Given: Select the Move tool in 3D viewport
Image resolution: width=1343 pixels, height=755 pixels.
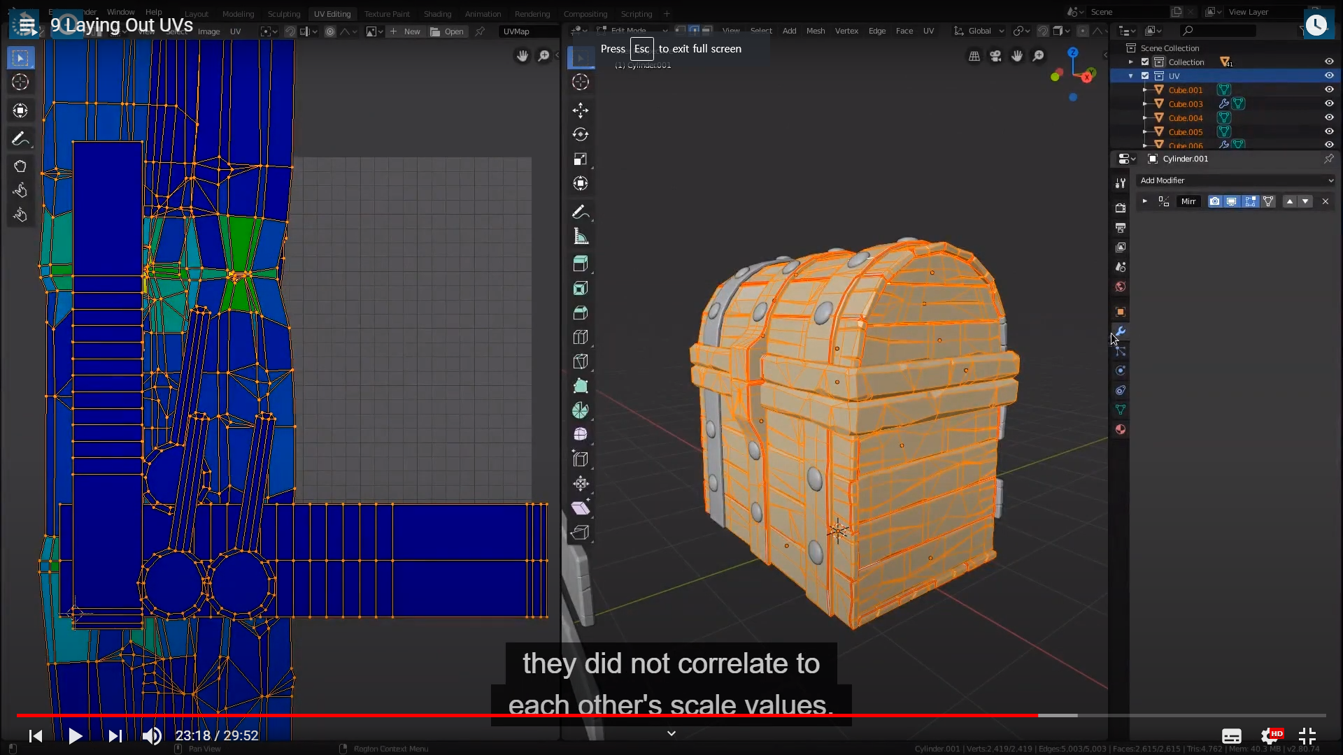Looking at the screenshot, I should click(580, 110).
